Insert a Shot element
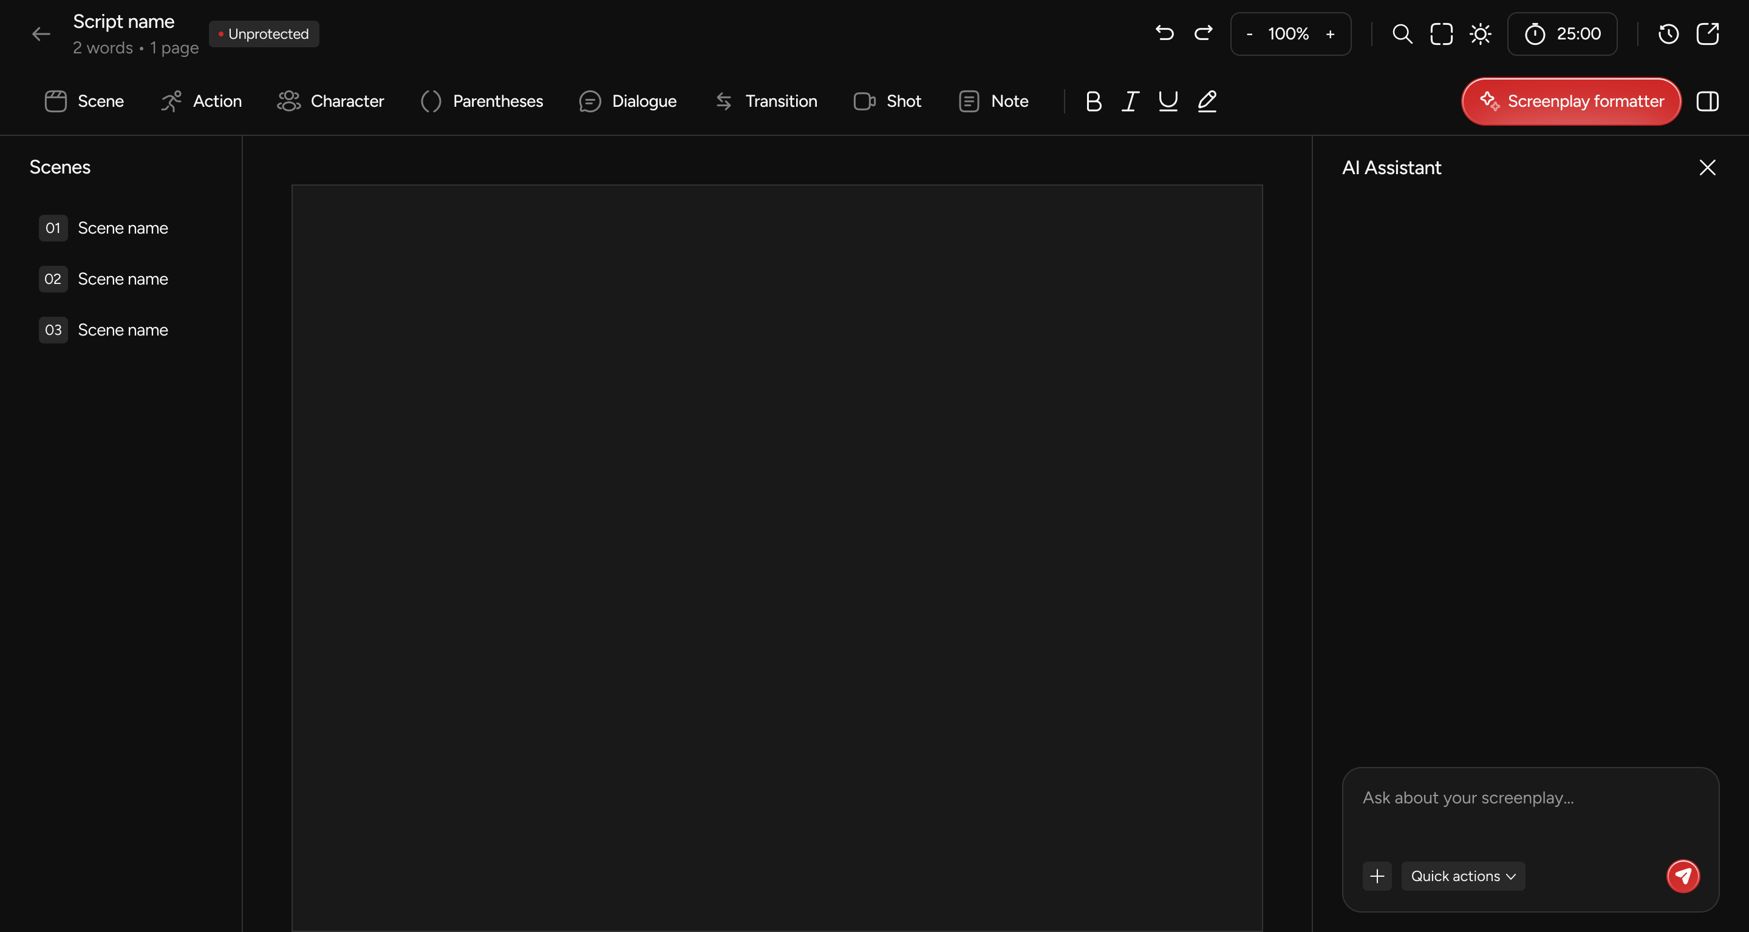The height and width of the screenshot is (932, 1749). pyautogui.click(x=887, y=102)
